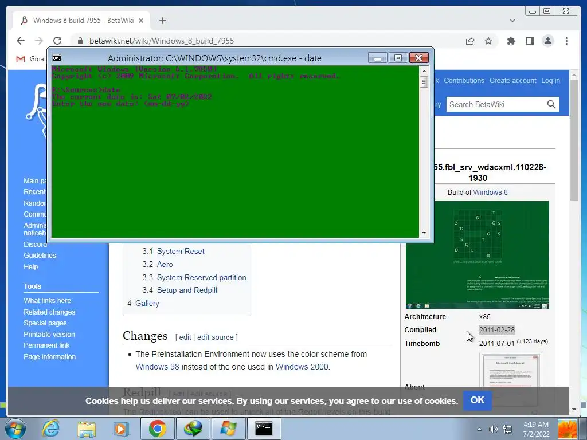Open What links here tool
Screen dimensions: 587x440
point(47,301)
